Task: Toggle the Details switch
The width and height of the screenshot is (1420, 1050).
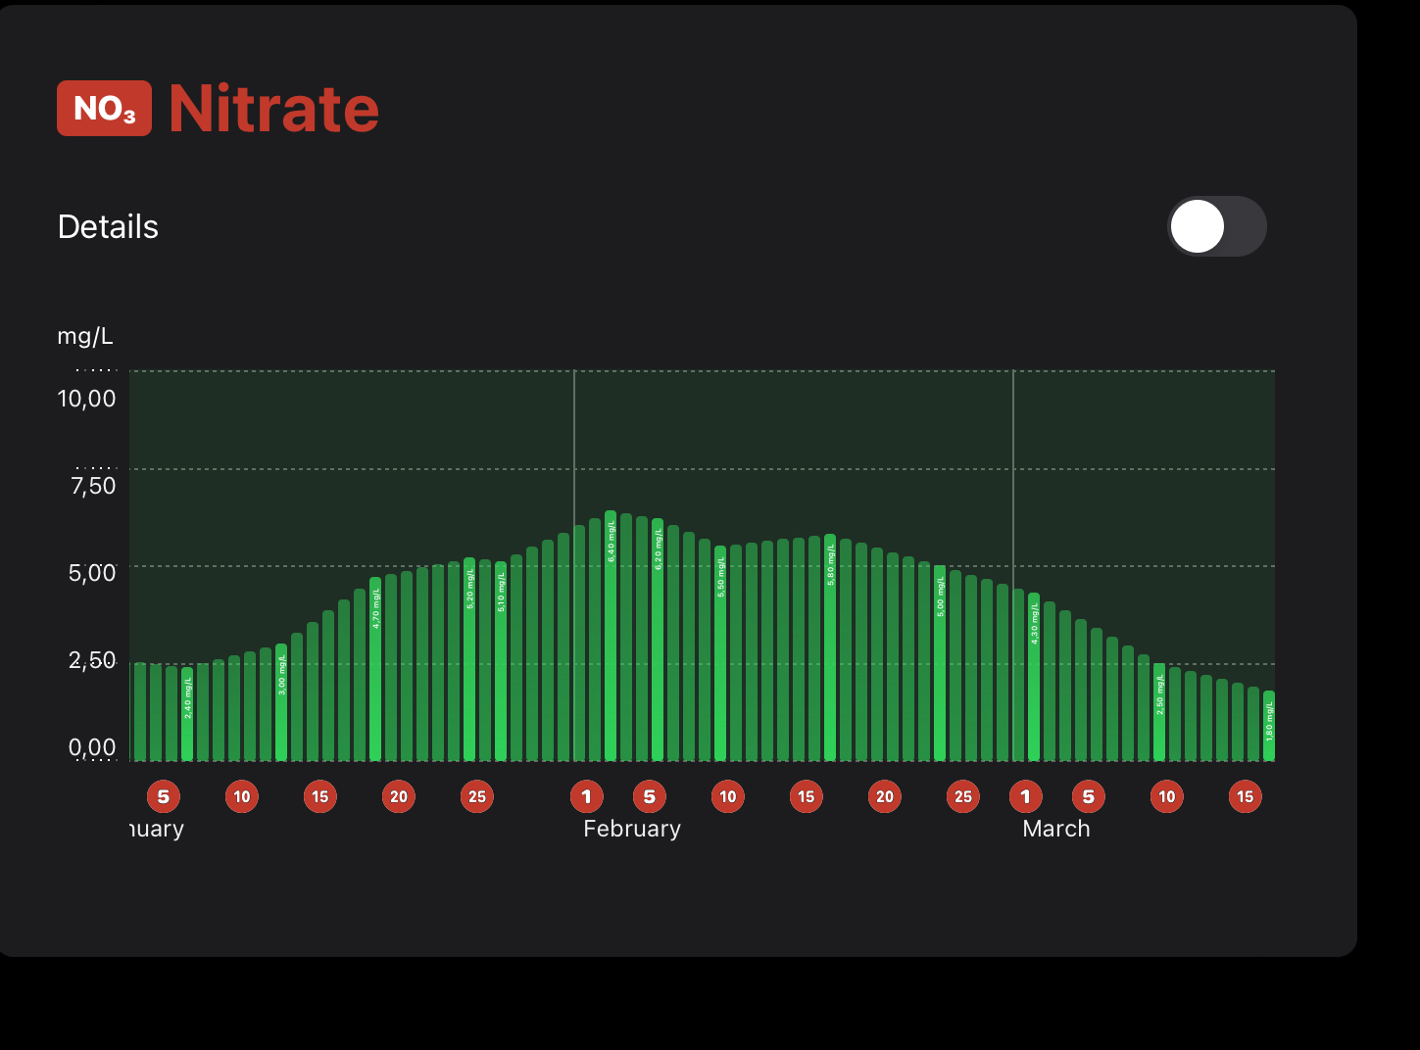Action: (x=1216, y=226)
